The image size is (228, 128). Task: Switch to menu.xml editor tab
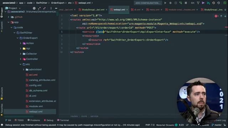(x=154, y=10)
